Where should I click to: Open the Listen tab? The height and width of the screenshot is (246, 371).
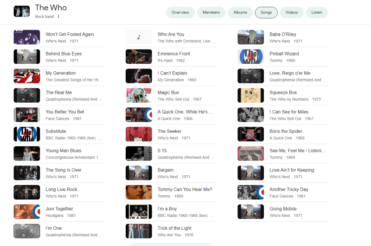point(317,12)
